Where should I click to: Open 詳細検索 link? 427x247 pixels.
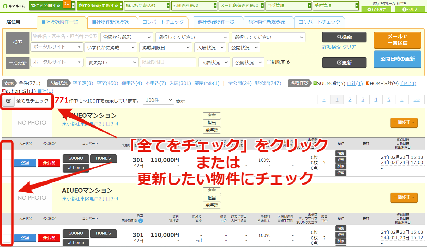(x=331, y=47)
